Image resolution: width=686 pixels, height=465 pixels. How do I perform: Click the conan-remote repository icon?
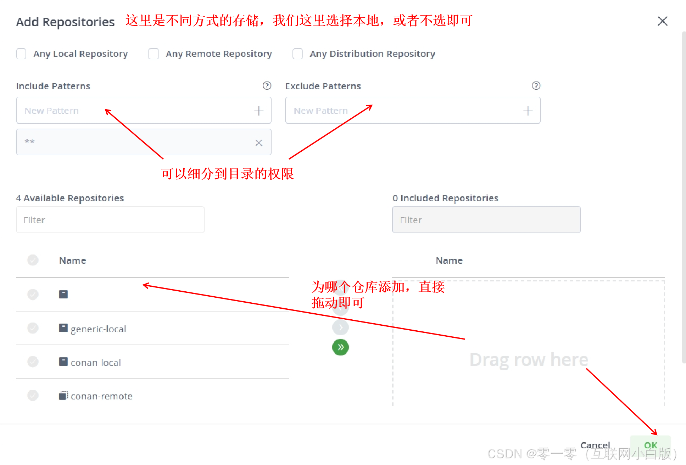[63, 396]
